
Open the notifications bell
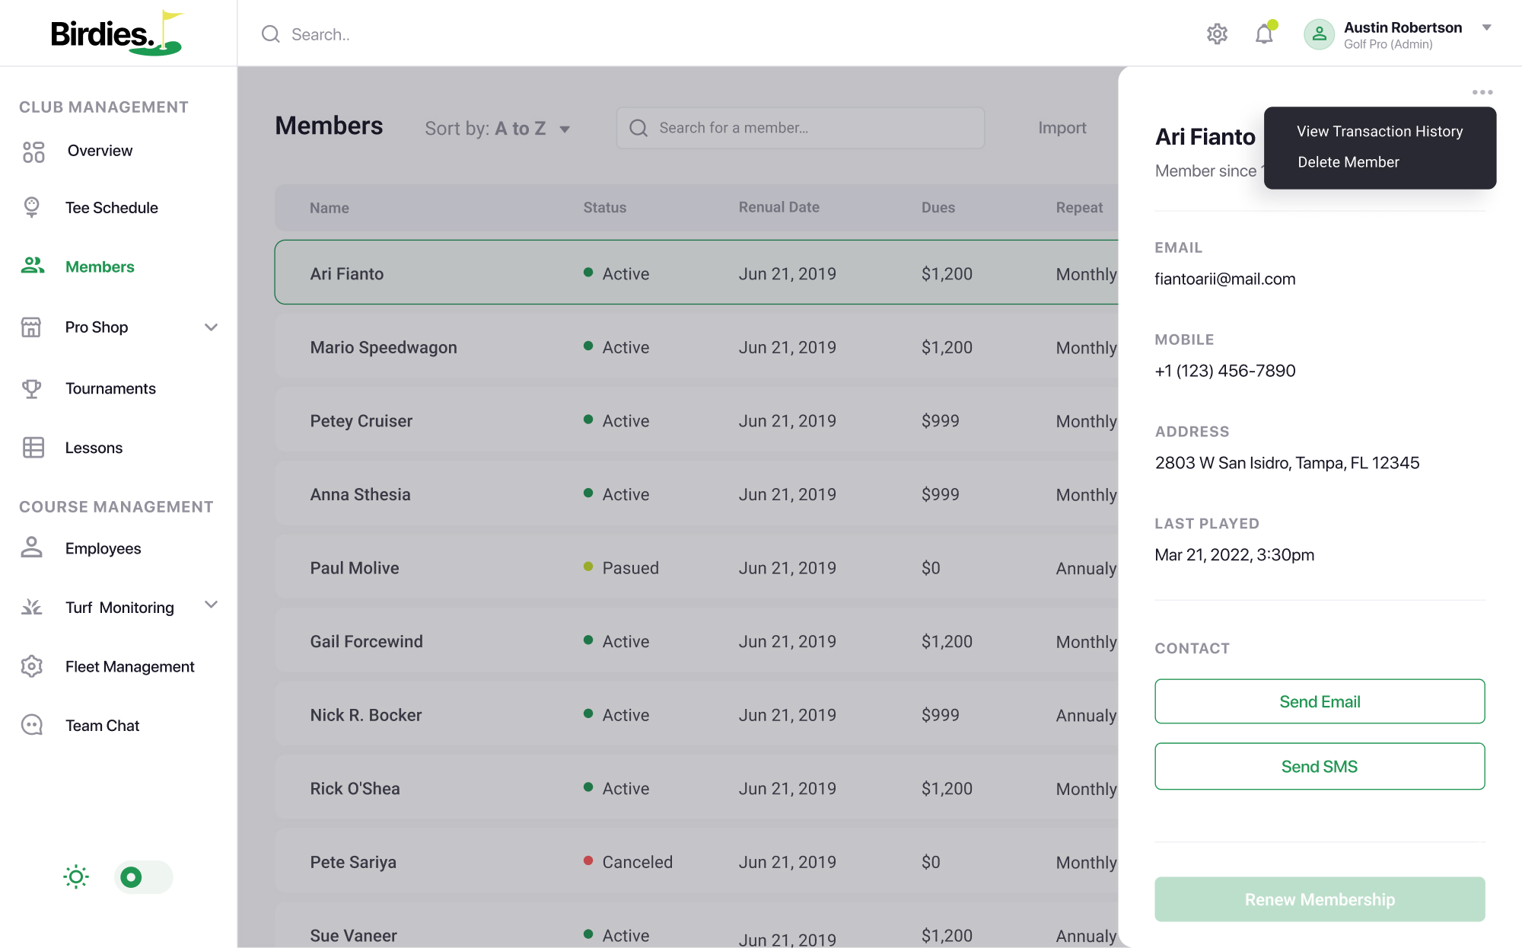click(1265, 34)
